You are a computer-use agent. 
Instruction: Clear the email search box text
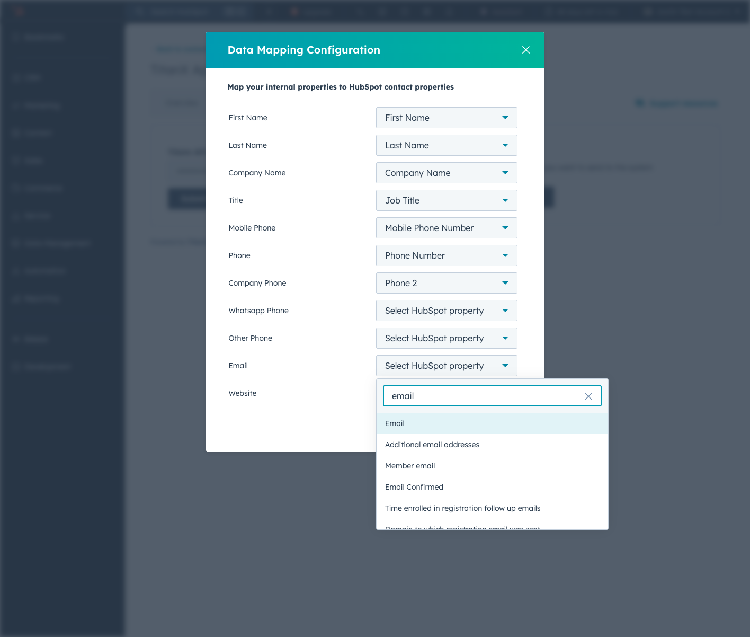[x=588, y=396]
